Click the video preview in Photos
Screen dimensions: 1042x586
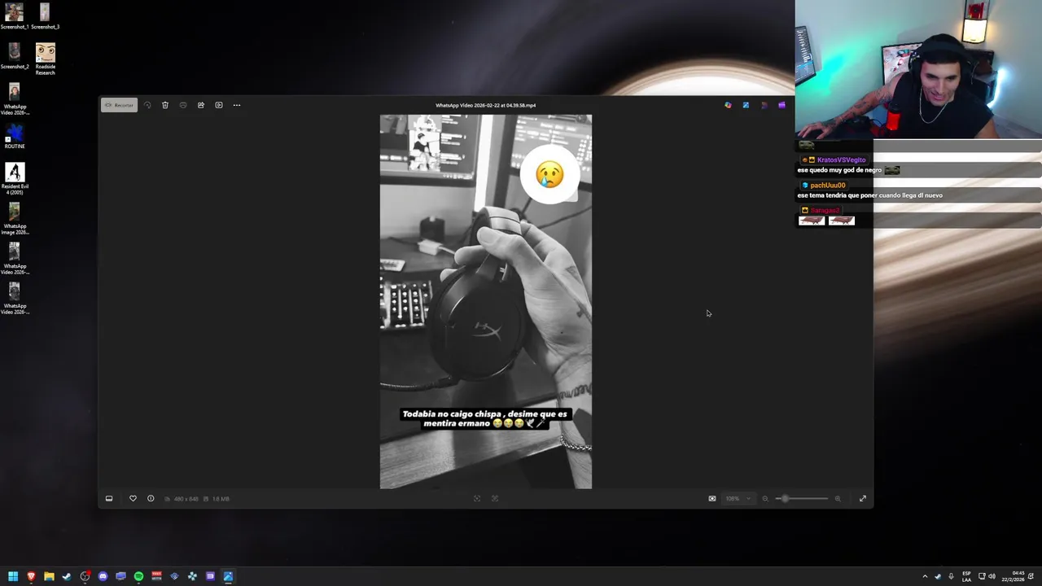(x=486, y=301)
